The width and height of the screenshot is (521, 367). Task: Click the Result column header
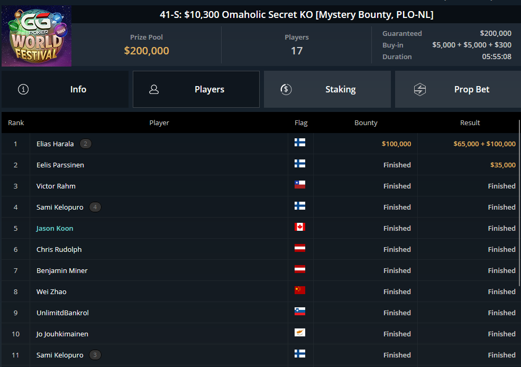pos(470,123)
